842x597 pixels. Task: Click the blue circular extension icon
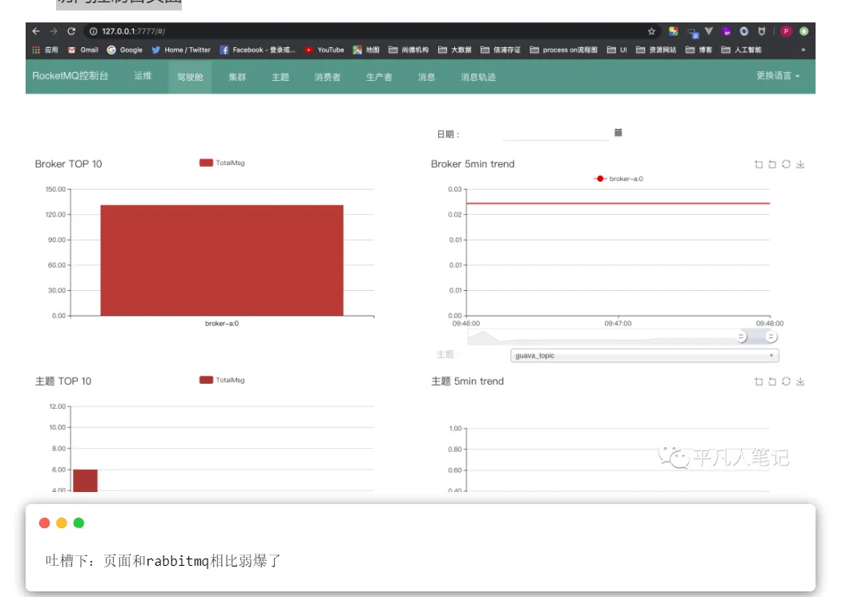click(x=743, y=31)
